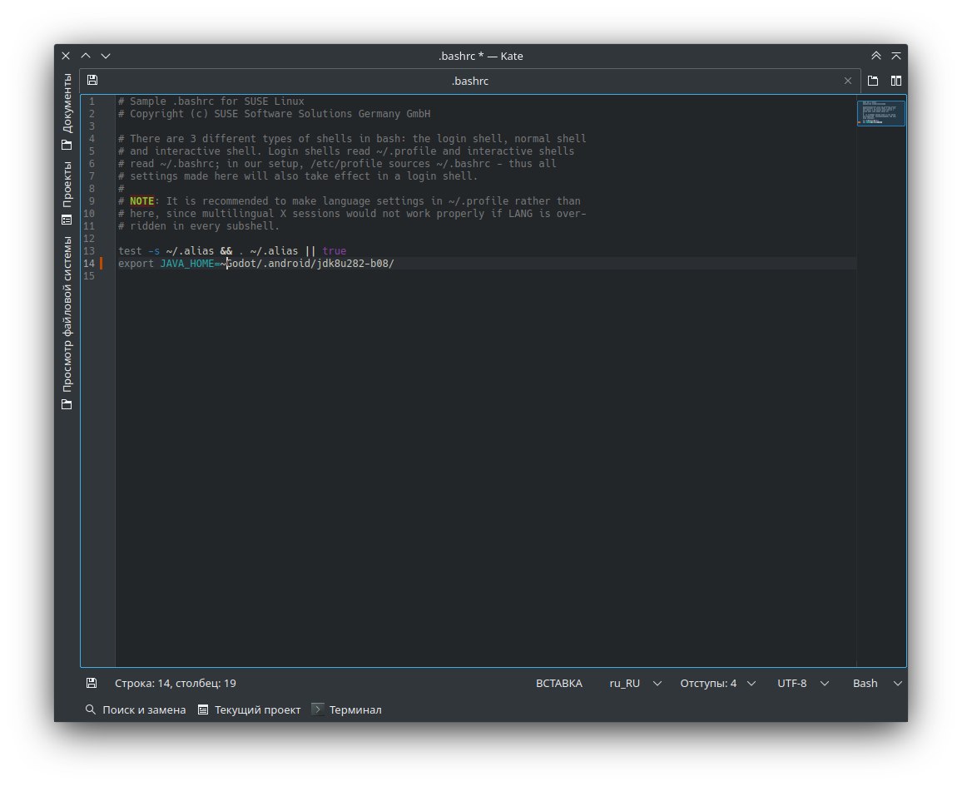Click the word export in line 14
The image size is (962, 786).
point(136,264)
